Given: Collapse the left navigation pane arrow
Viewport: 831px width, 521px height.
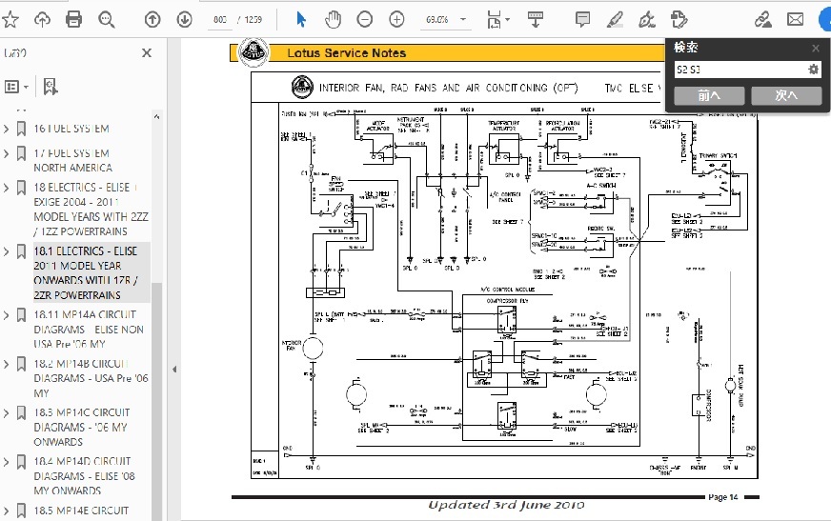Looking at the screenshot, I should point(174,370).
